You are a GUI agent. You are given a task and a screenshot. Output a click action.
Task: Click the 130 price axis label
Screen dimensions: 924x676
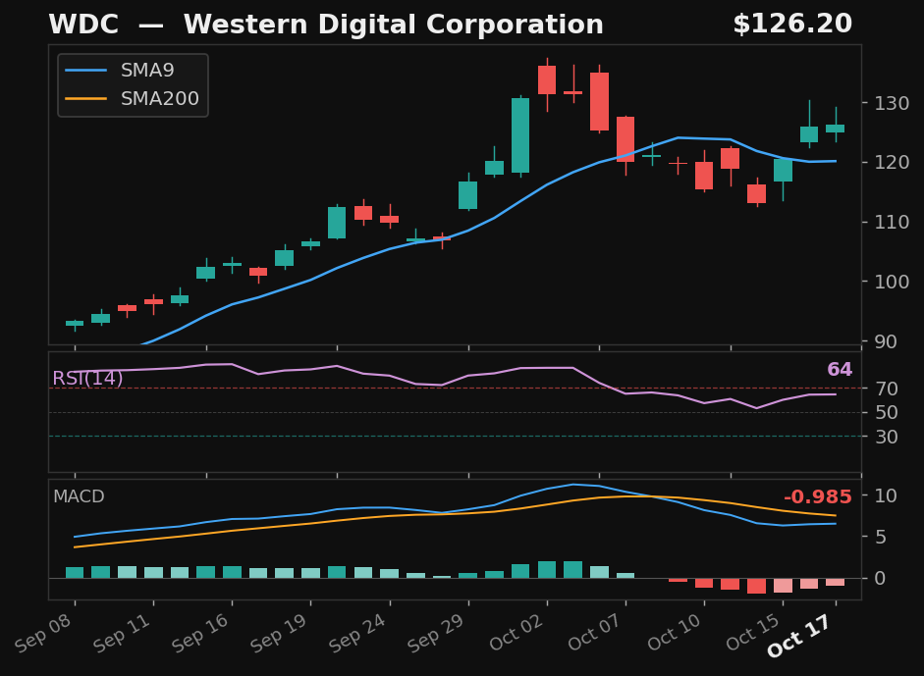click(892, 104)
